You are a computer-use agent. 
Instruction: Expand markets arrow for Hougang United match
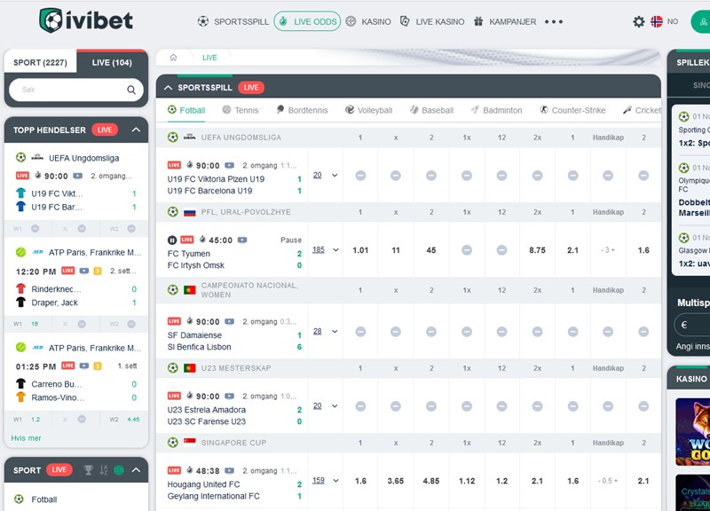point(335,481)
